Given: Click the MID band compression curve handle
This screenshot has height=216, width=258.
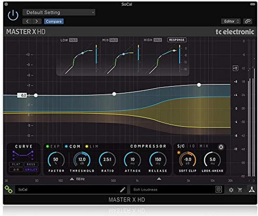Looking at the screenshot, I should (123, 54).
